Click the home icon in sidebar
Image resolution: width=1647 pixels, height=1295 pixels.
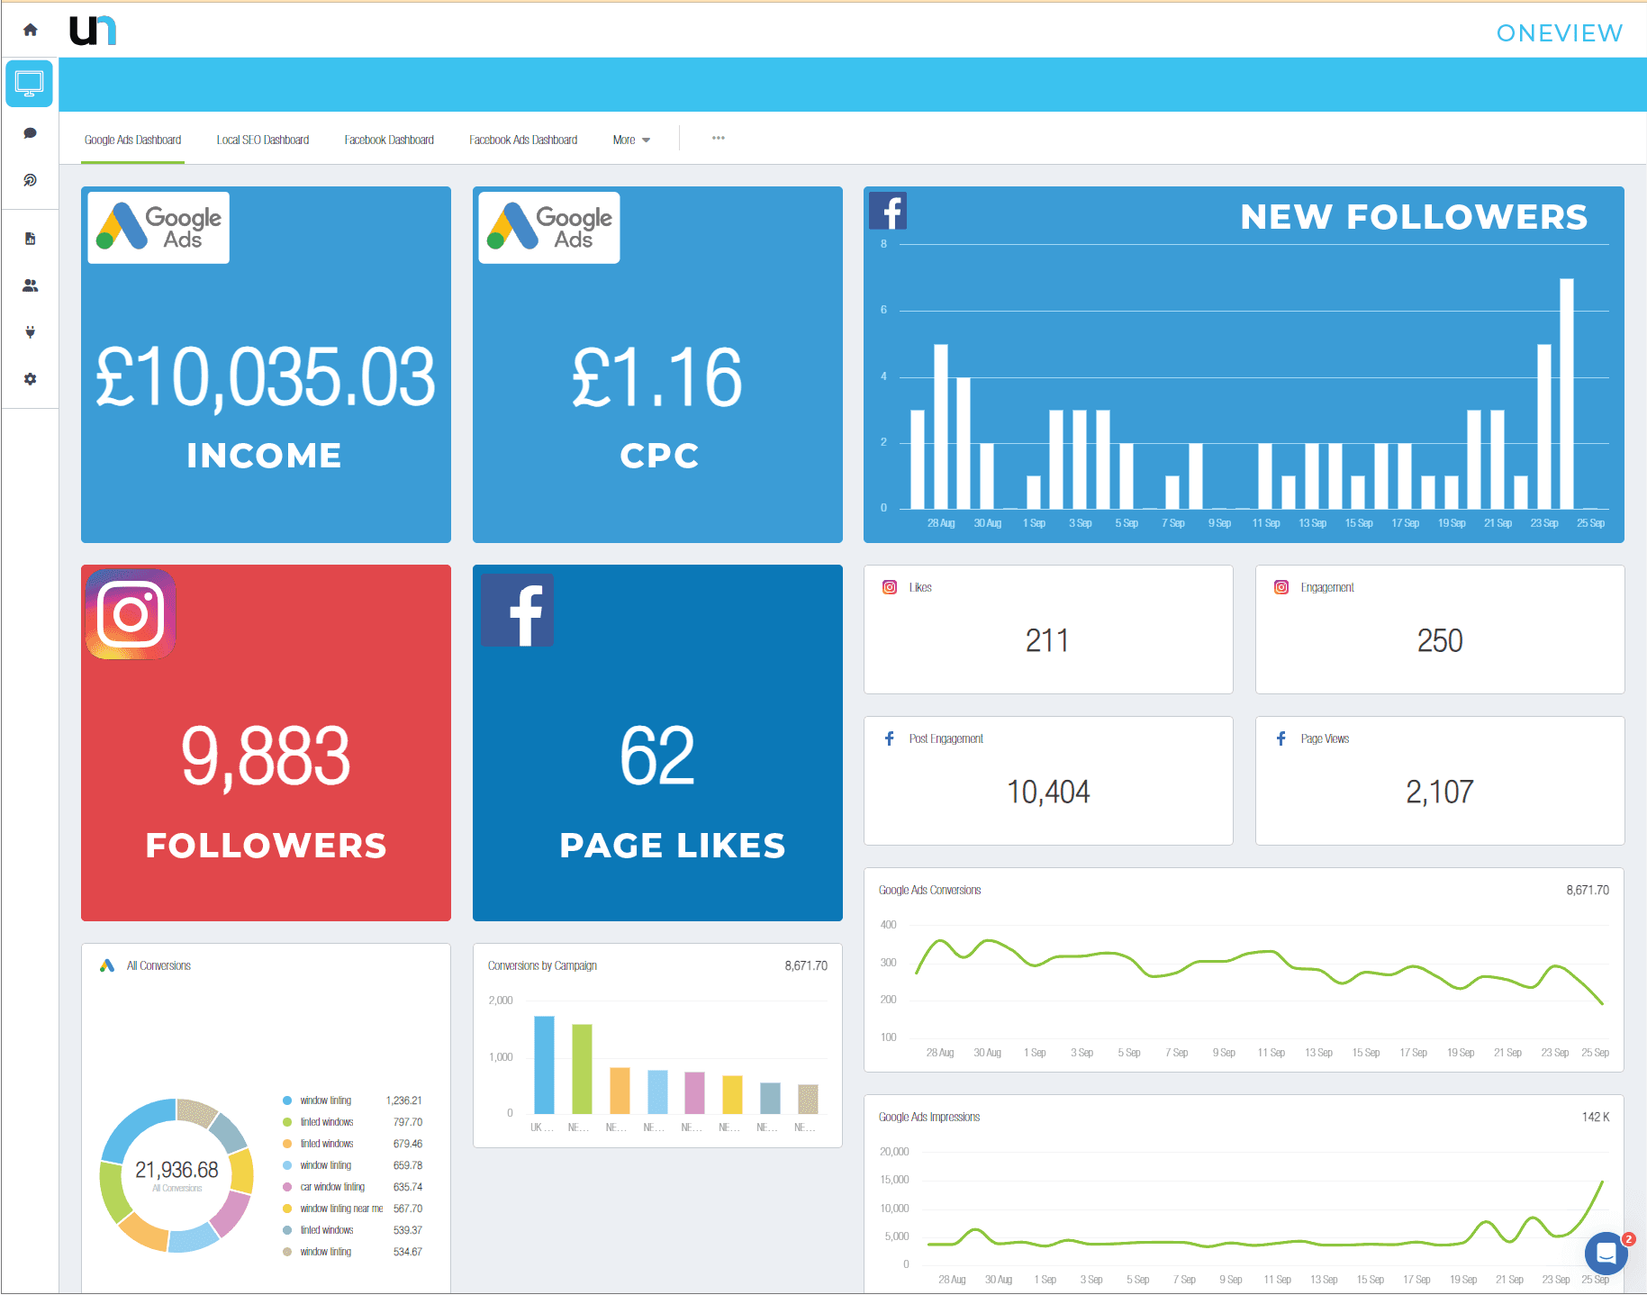pos(30,30)
